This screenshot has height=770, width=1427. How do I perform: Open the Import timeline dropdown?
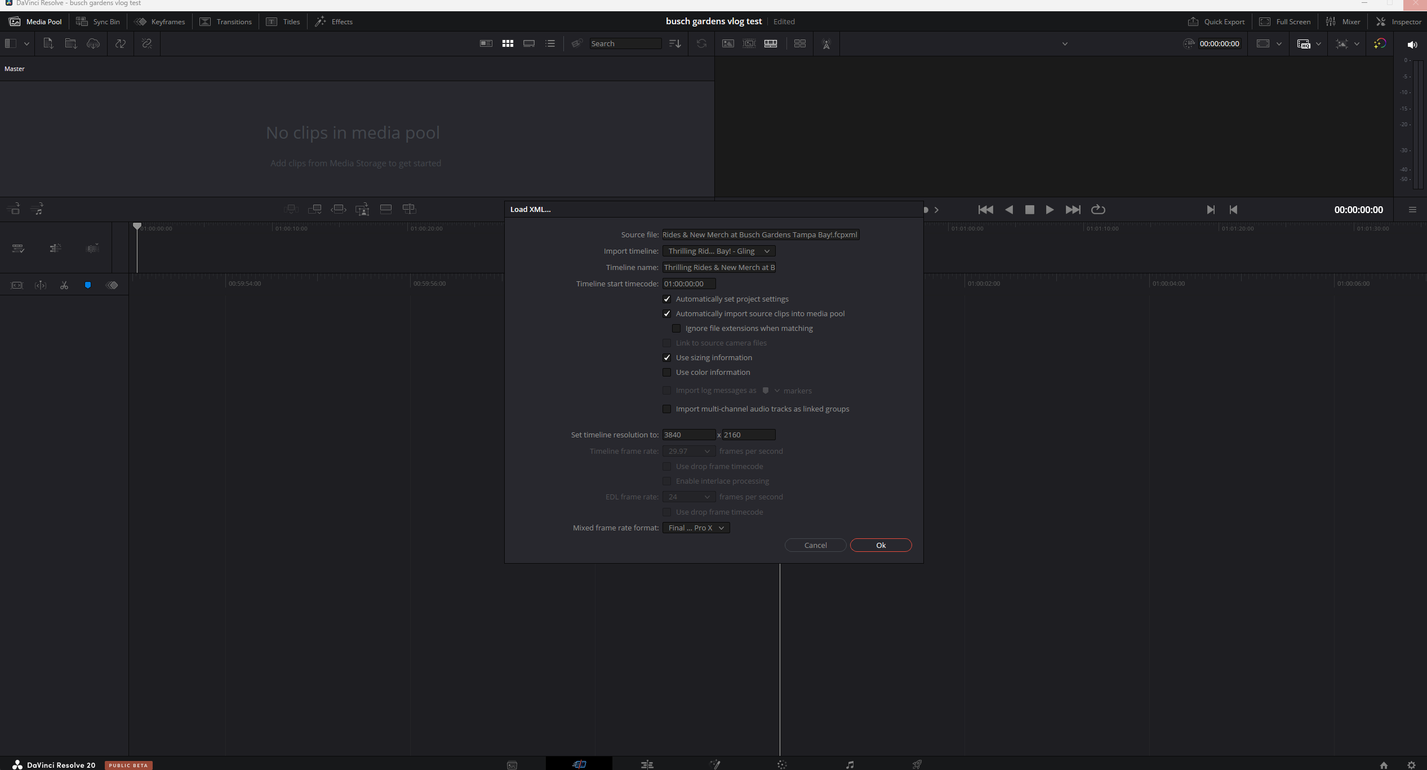coord(719,251)
